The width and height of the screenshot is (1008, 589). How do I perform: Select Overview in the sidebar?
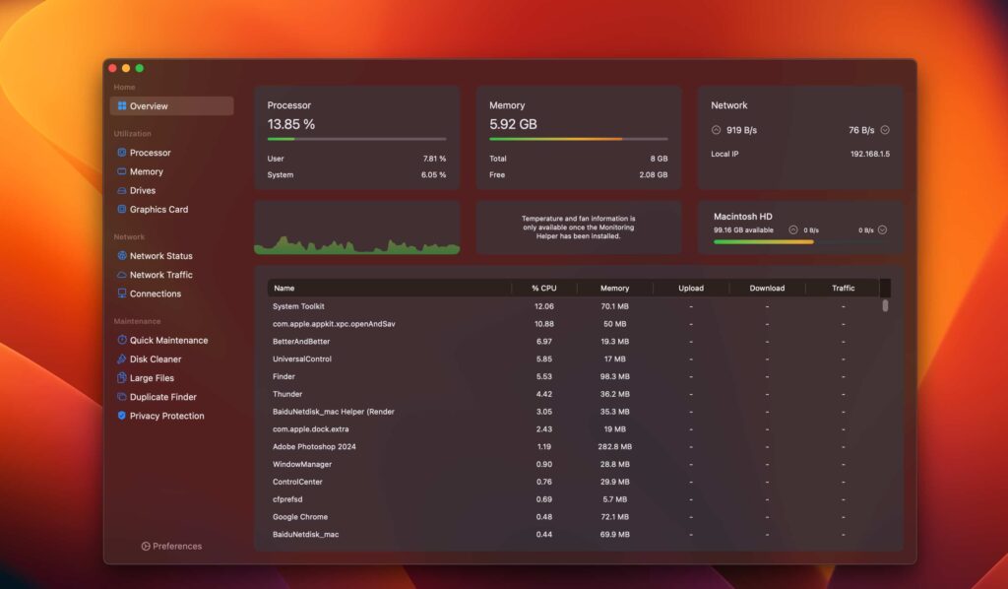(171, 106)
